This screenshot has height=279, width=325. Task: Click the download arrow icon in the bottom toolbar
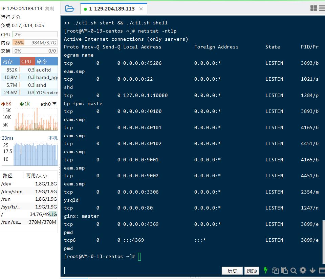(312, 271)
